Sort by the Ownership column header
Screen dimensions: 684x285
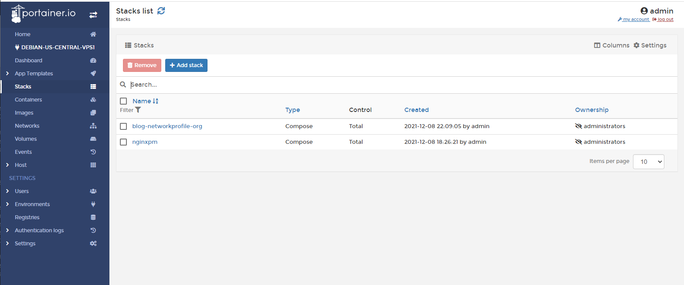click(x=592, y=110)
